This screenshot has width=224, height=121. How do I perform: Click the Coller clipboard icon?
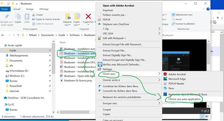coord(27,17)
